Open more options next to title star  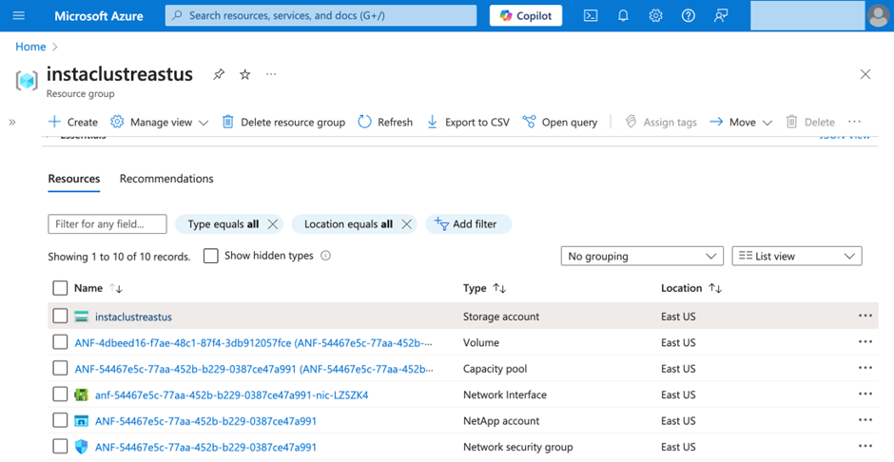coord(271,74)
